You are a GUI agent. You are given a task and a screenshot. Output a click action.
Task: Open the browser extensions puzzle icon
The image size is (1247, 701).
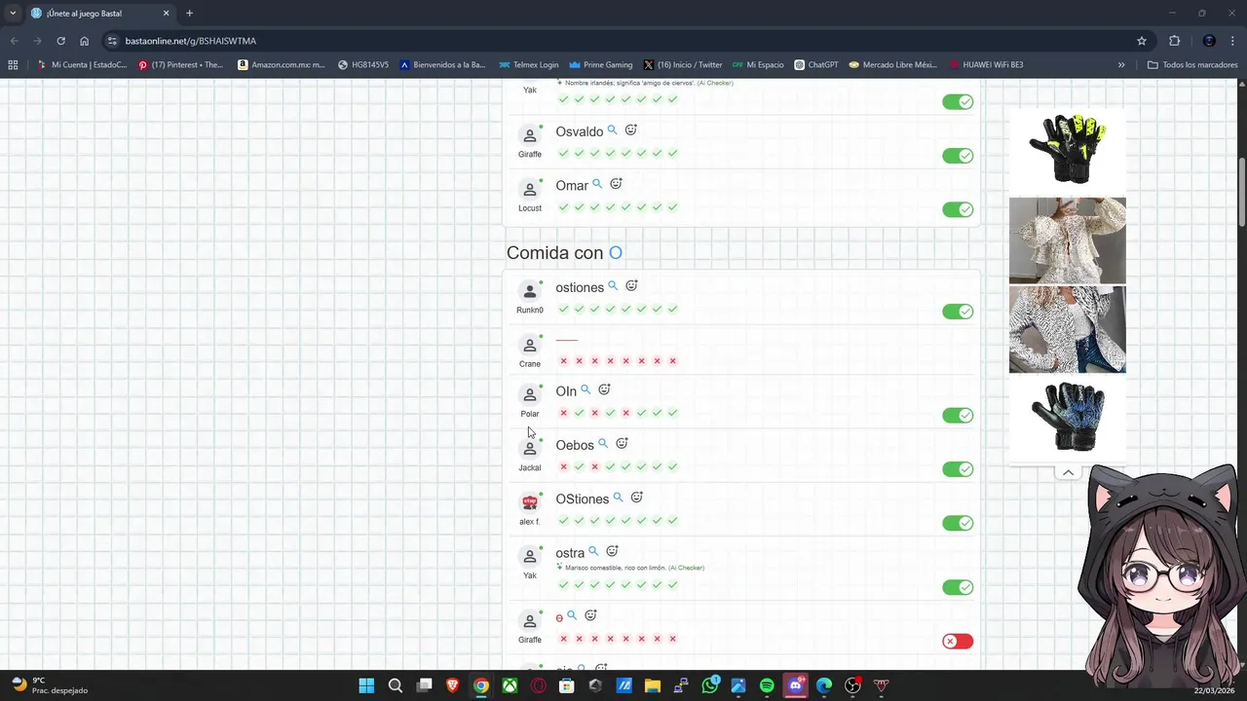tap(1174, 41)
